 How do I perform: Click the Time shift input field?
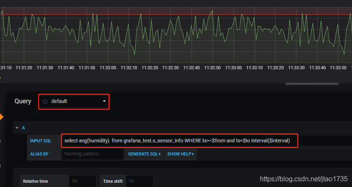point(140,181)
